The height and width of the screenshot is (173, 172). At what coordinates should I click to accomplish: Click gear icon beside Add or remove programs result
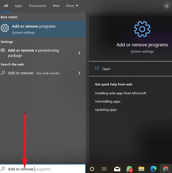[5, 28]
